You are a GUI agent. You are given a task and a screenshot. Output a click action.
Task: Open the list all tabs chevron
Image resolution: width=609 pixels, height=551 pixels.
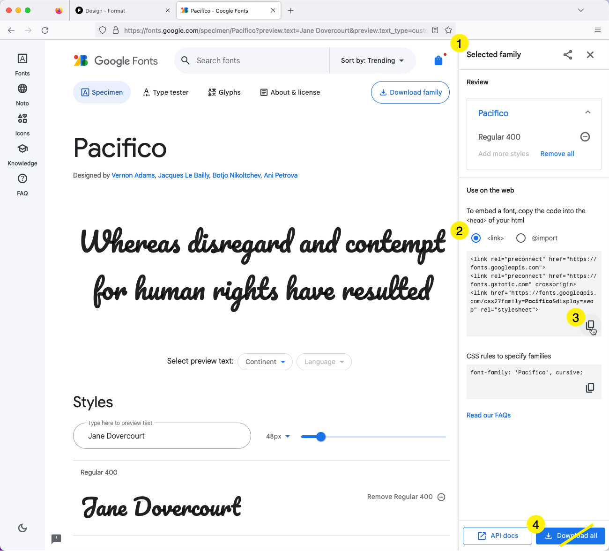pyautogui.click(x=581, y=10)
